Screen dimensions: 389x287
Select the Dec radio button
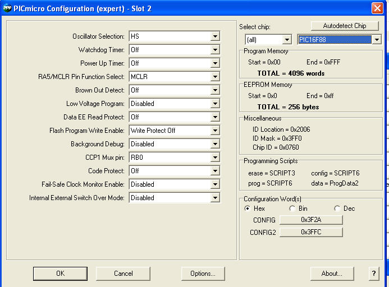pyautogui.click(x=337, y=209)
